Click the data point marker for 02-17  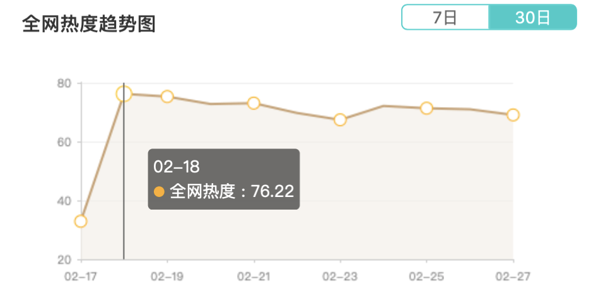pyautogui.click(x=81, y=221)
